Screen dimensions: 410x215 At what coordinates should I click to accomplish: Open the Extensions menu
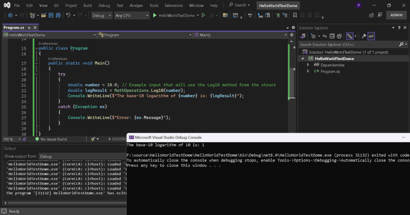tap(174, 5)
